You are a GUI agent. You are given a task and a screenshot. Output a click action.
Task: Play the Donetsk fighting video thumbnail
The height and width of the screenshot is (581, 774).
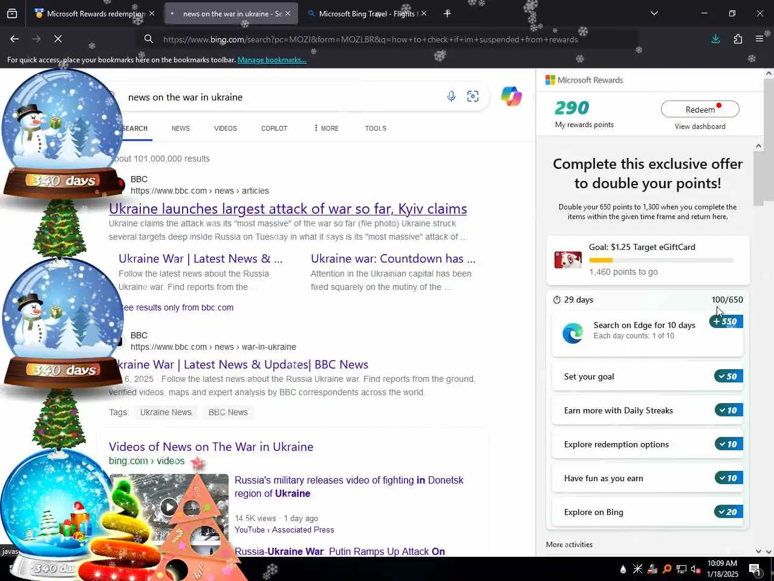coord(169,507)
